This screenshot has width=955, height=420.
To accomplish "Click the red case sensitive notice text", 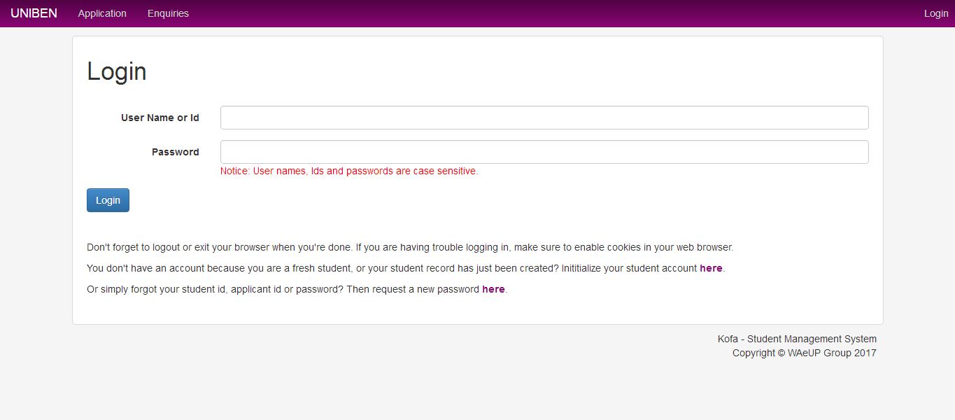I will 348,171.
